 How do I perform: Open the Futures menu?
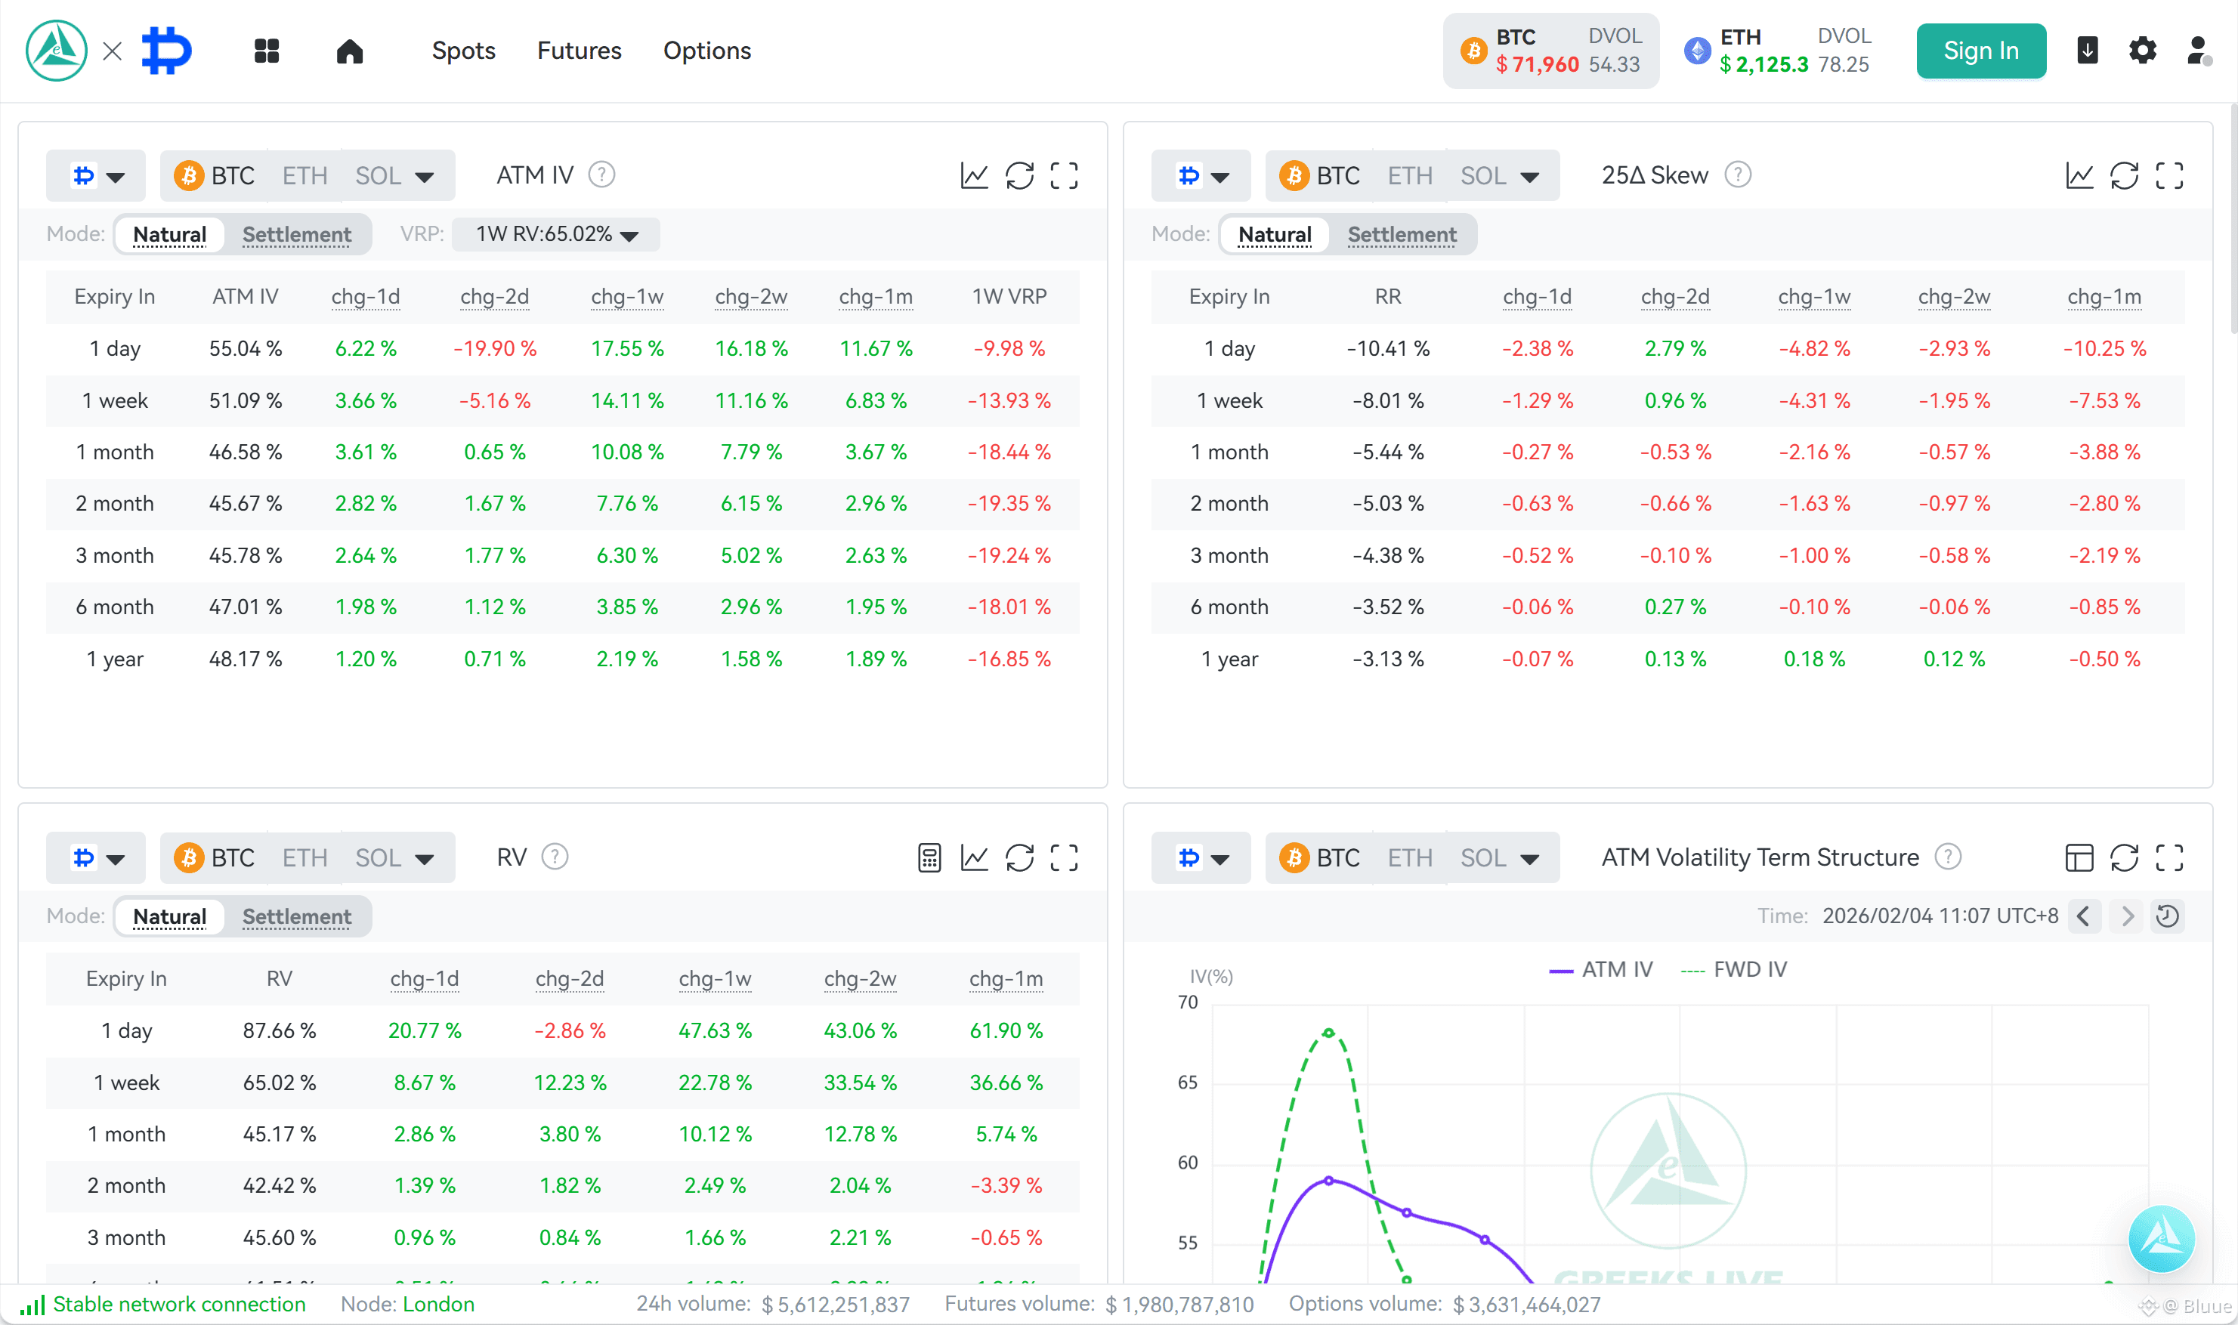click(579, 51)
